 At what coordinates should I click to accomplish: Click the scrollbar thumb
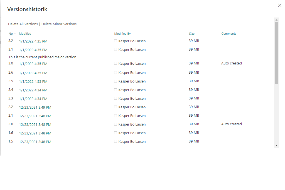coord(276,53)
